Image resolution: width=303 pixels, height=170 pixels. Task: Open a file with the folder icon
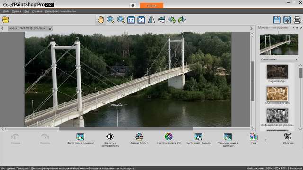[x=6, y=20]
